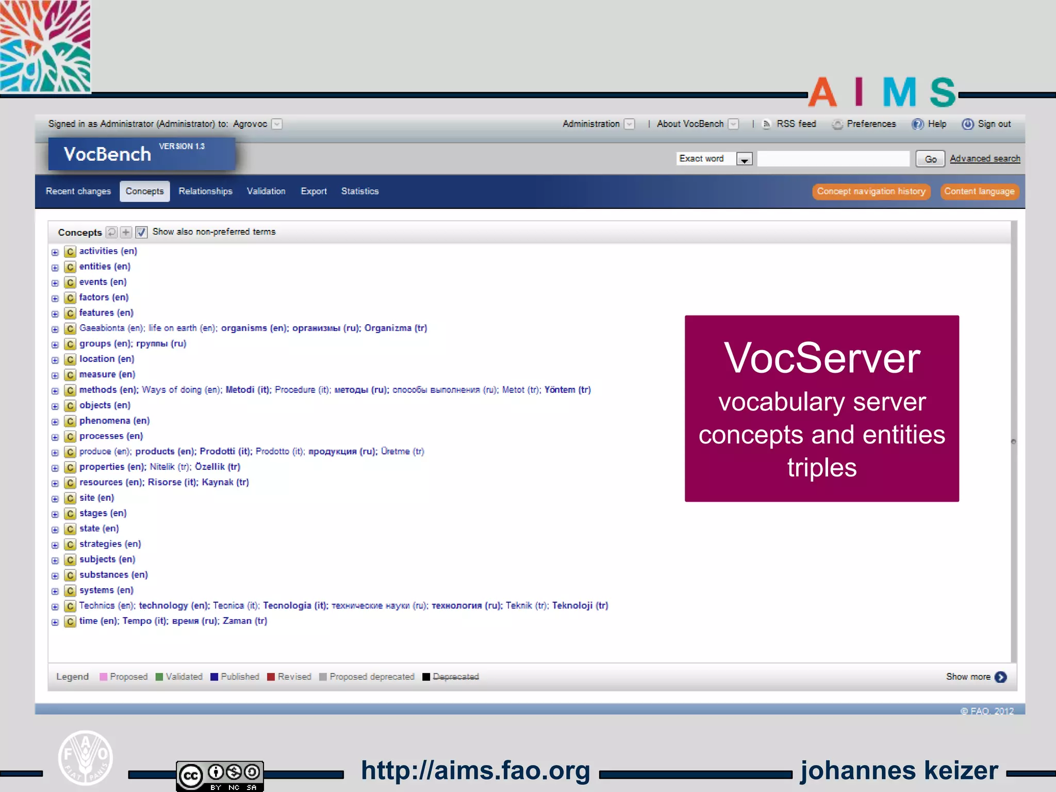Expand the Technics technology concept node

[55, 607]
